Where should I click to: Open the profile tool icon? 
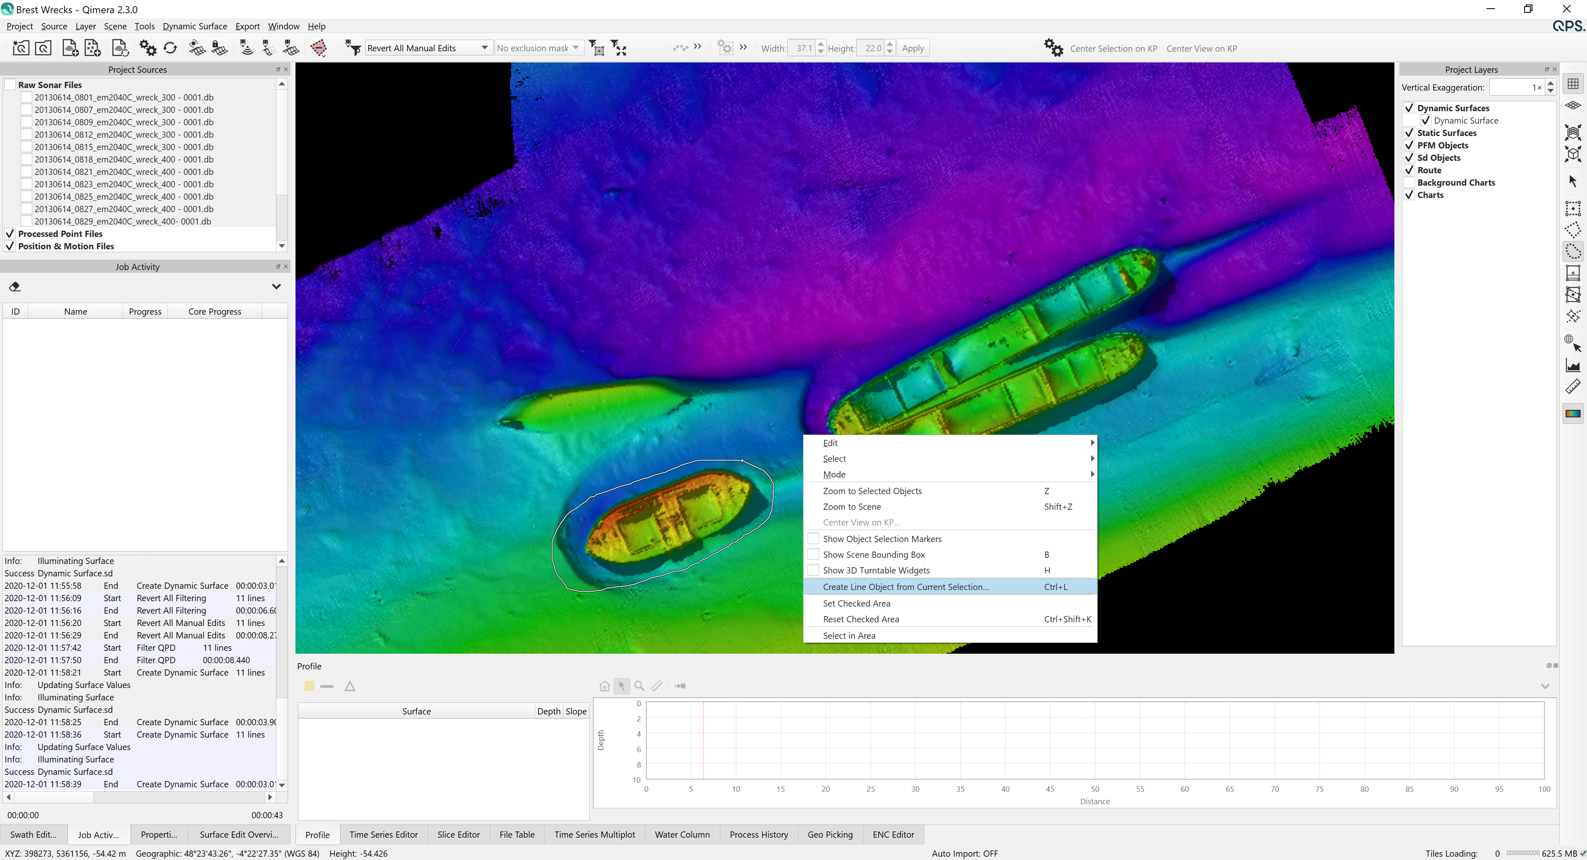coord(1573,365)
